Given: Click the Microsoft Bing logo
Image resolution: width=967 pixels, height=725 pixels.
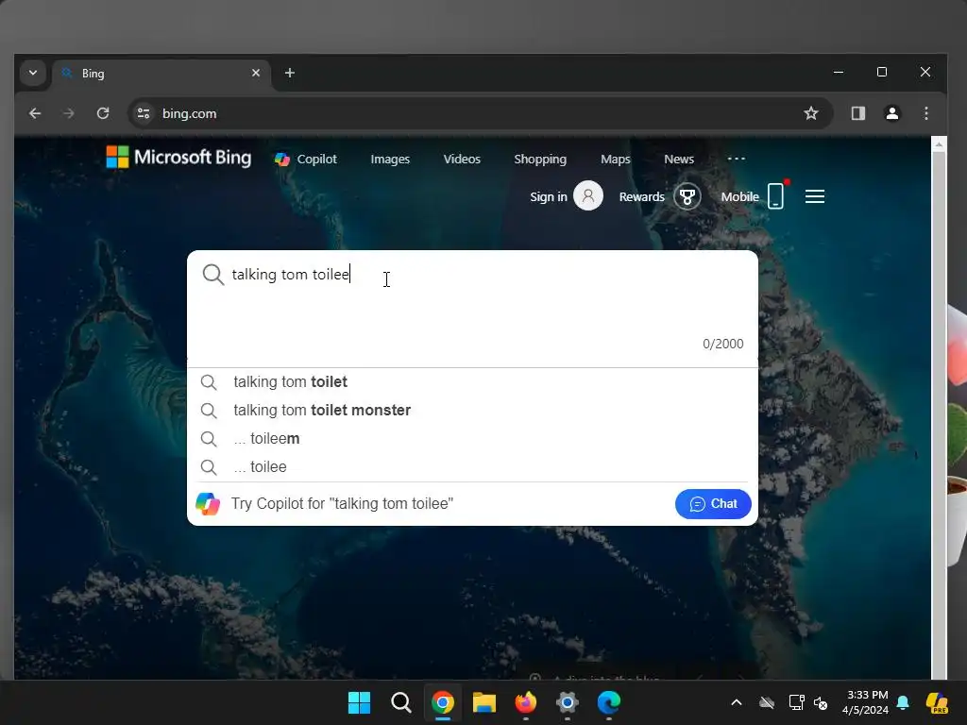Looking at the screenshot, I should pyautogui.click(x=178, y=158).
